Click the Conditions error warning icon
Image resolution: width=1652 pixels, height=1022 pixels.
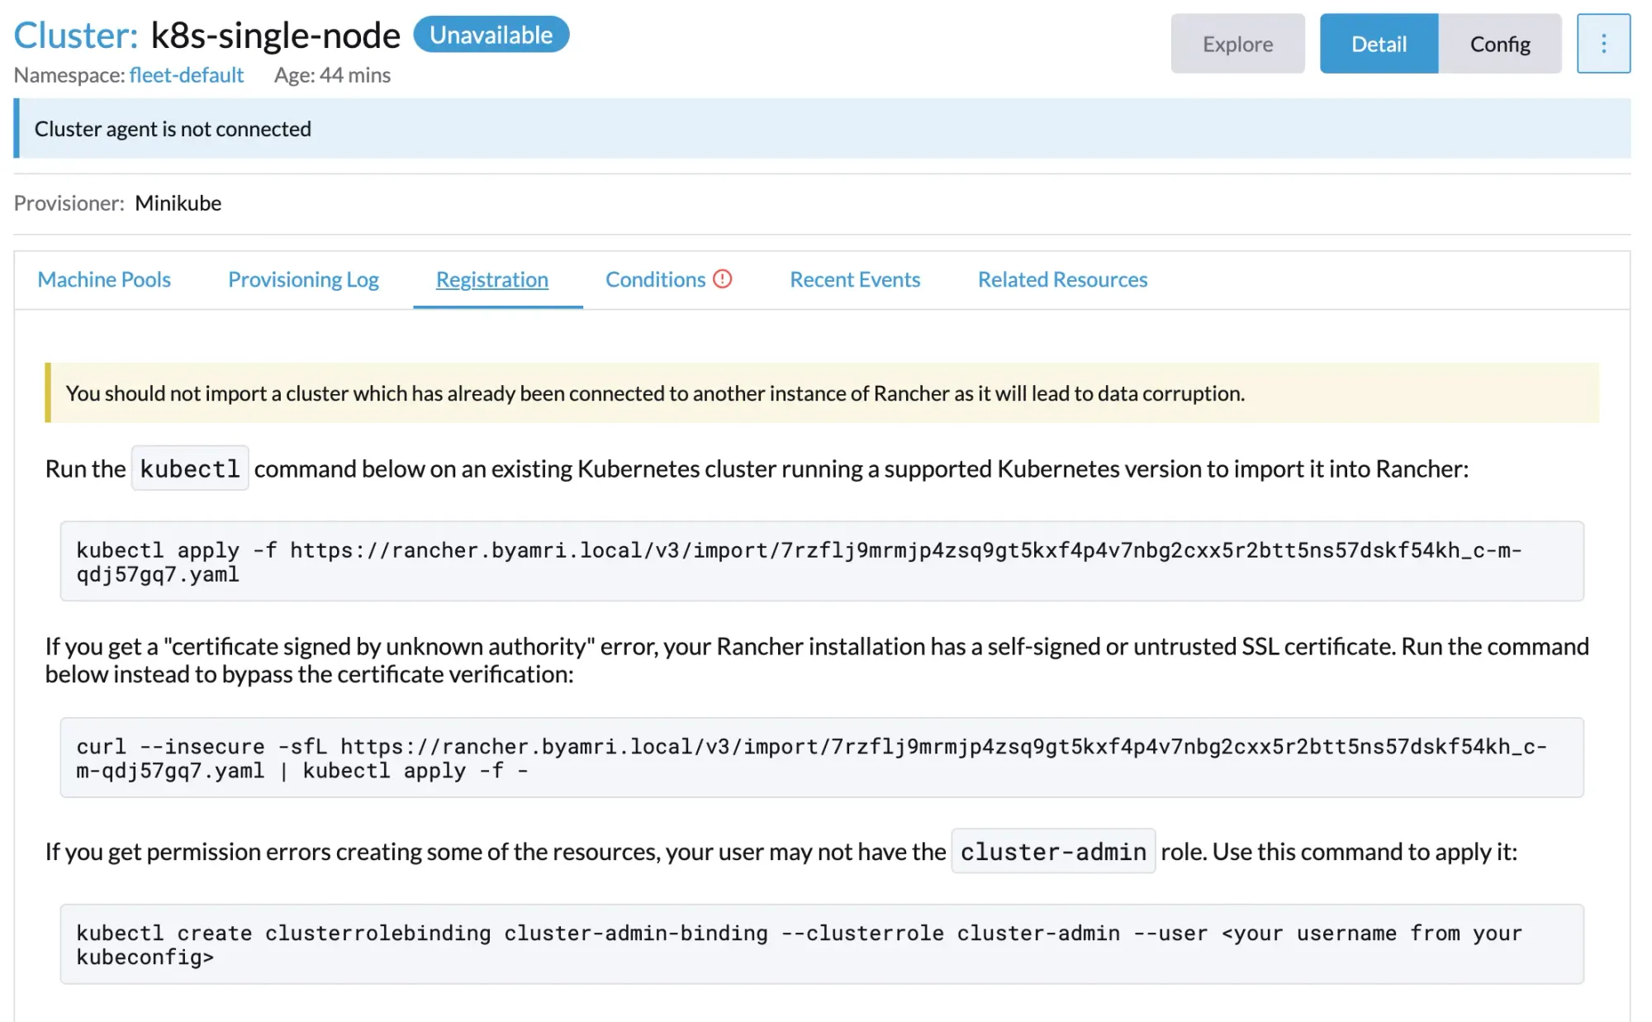point(723,279)
